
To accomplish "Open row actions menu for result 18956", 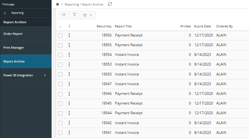I will click(x=69, y=35).
